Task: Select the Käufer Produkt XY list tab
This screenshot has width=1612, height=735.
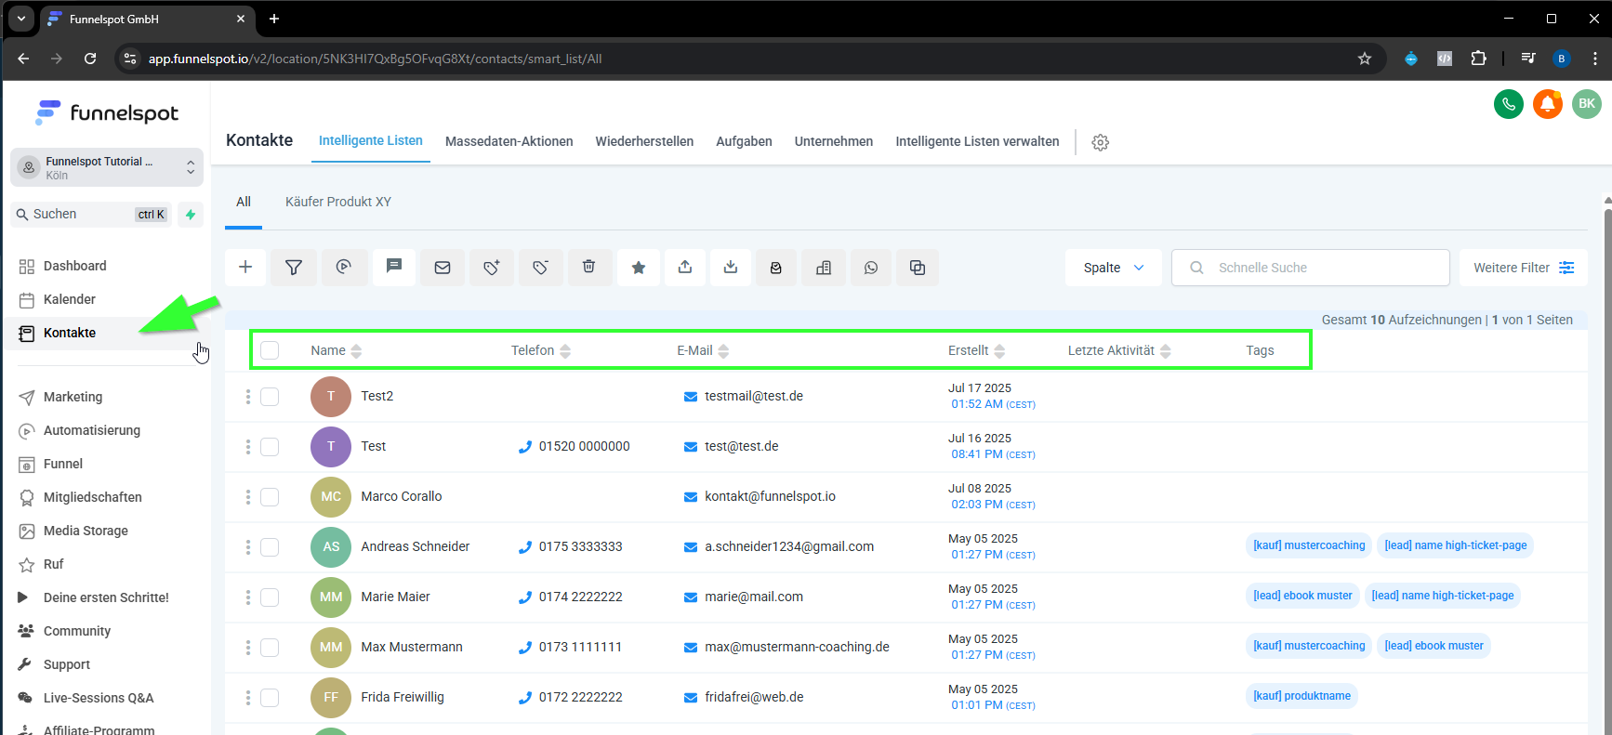Action: [338, 202]
